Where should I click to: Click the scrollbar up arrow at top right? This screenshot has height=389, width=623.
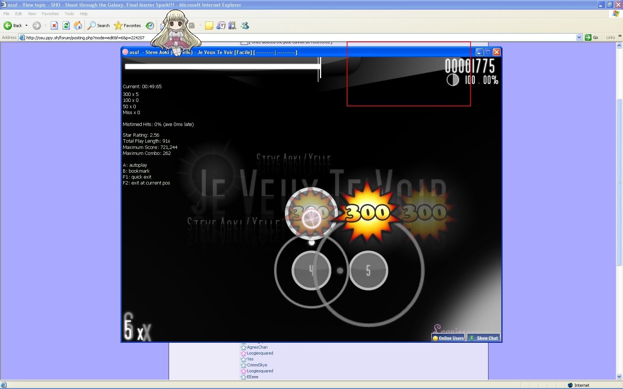tap(619, 45)
